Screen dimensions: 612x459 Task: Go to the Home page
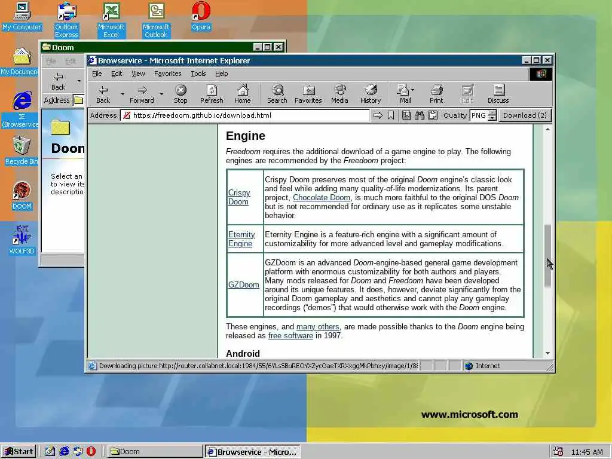[243, 94]
